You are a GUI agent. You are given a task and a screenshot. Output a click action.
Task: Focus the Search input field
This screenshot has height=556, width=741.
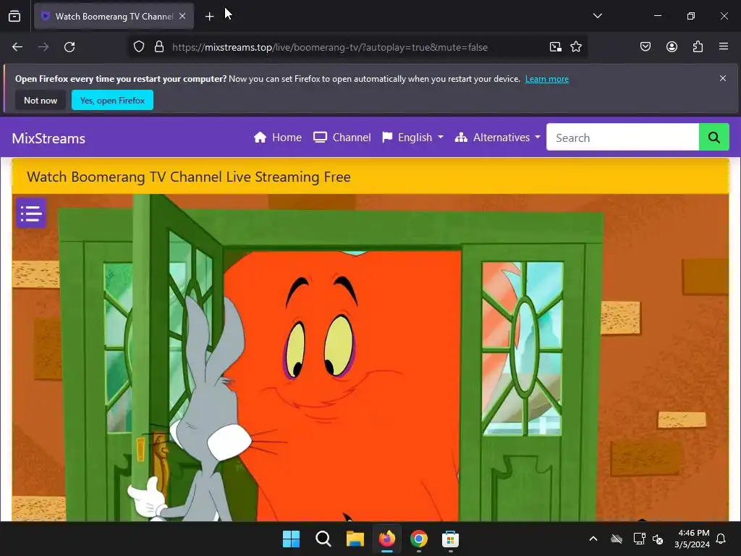[x=622, y=138]
